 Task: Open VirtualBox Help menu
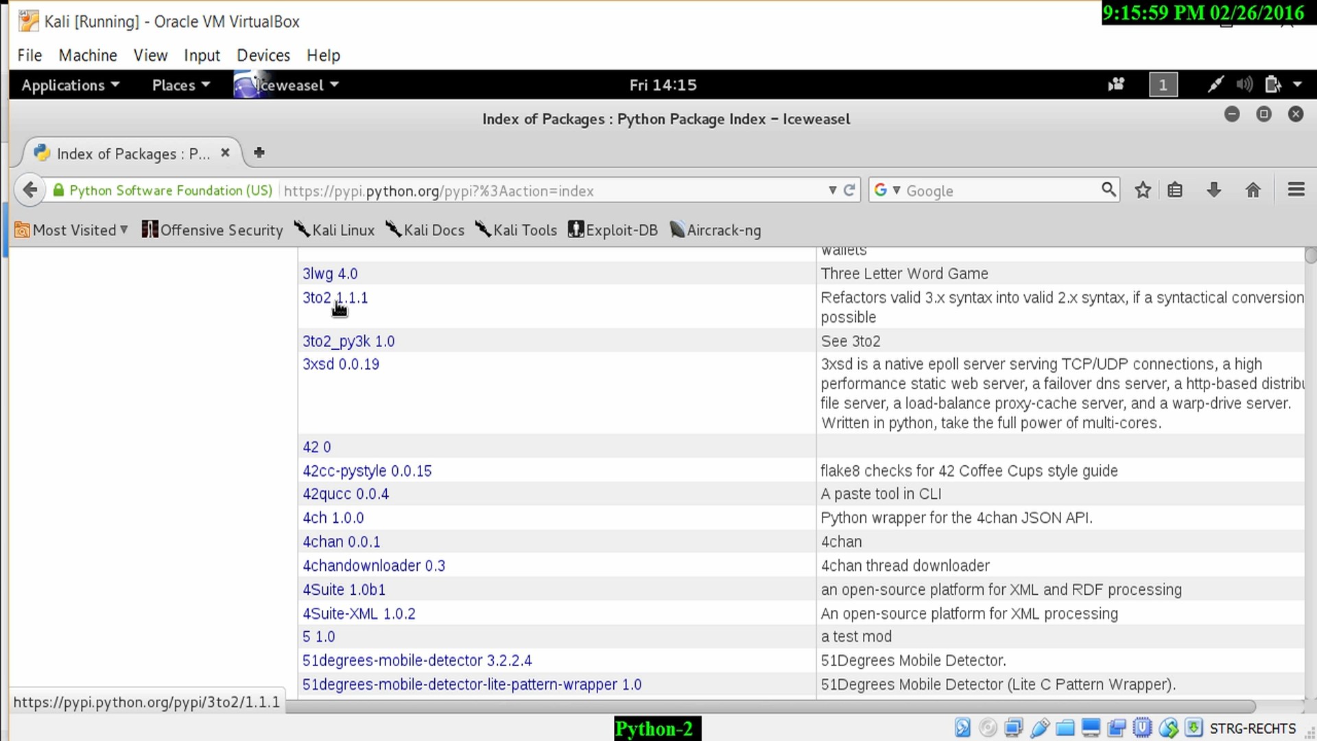[x=323, y=56]
